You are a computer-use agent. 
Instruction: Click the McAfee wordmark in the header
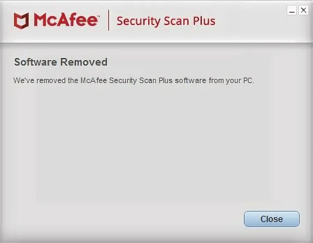tap(66, 20)
